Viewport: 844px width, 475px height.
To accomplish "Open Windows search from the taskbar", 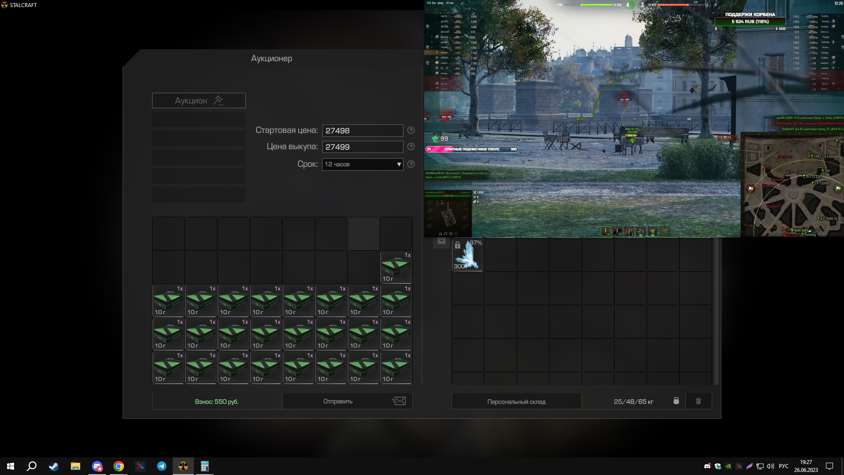I will tap(32, 466).
